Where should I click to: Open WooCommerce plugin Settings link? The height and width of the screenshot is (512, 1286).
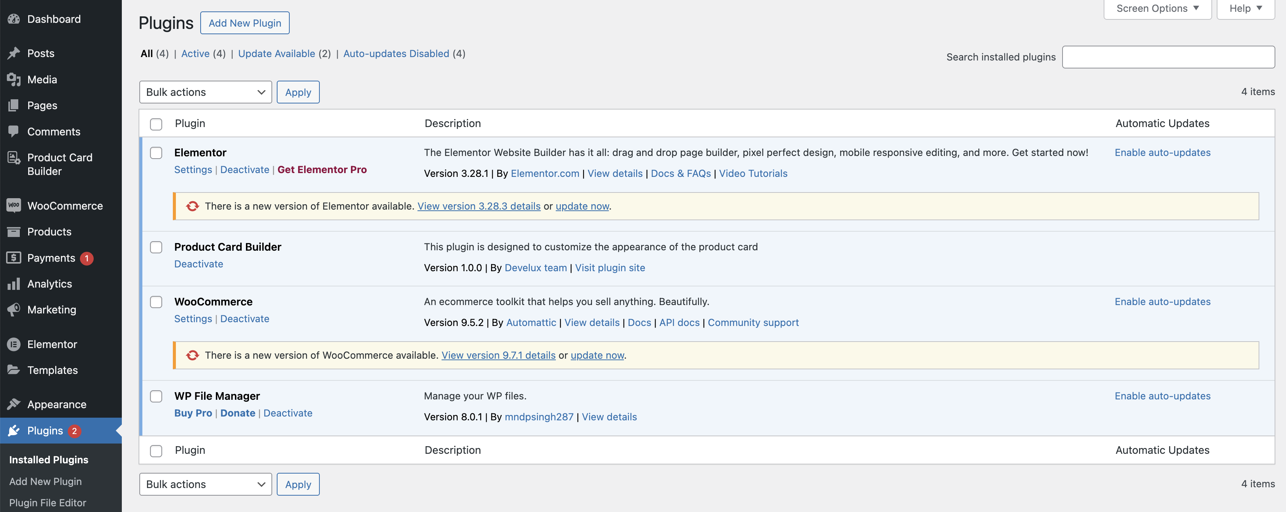point(193,319)
